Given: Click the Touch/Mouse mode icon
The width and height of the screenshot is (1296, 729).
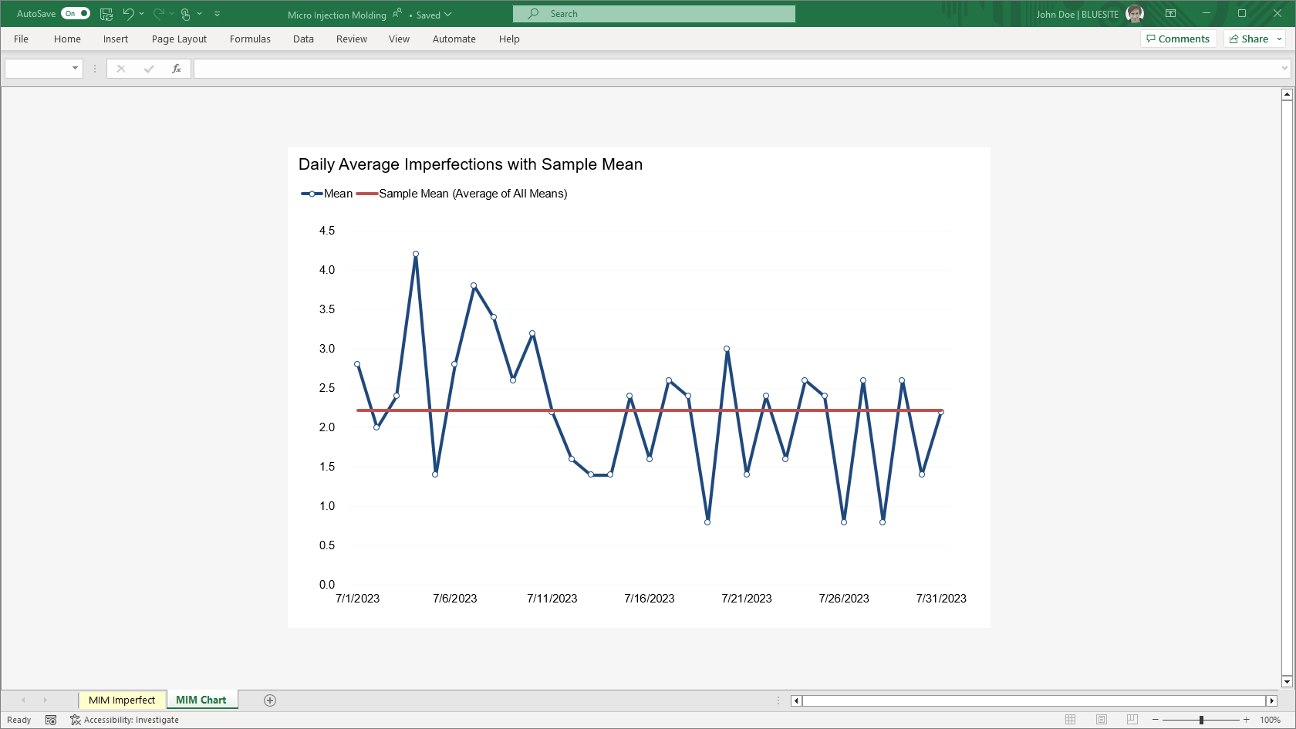Looking at the screenshot, I should point(185,14).
